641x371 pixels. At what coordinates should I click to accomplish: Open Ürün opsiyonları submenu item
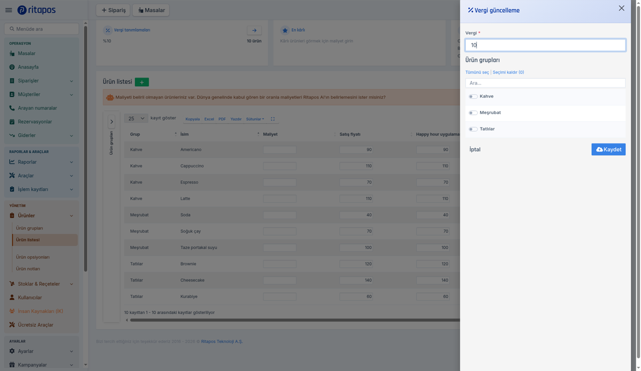[x=33, y=257]
